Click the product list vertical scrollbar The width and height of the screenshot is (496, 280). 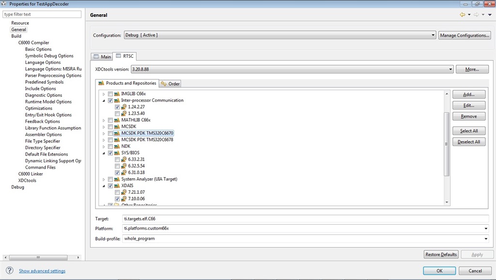click(x=447, y=144)
